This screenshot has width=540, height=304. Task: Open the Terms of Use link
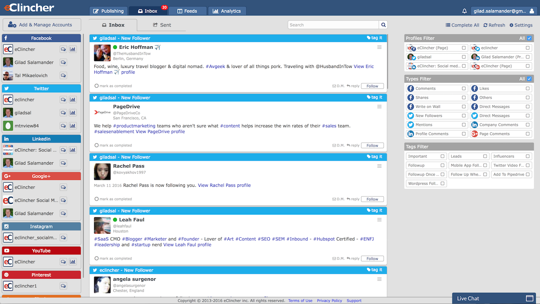300,301
